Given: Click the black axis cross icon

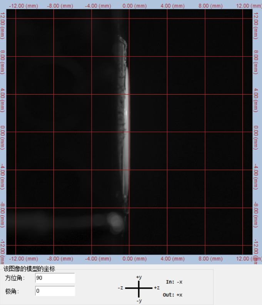Looking at the screenshot, I should point(139,288).
